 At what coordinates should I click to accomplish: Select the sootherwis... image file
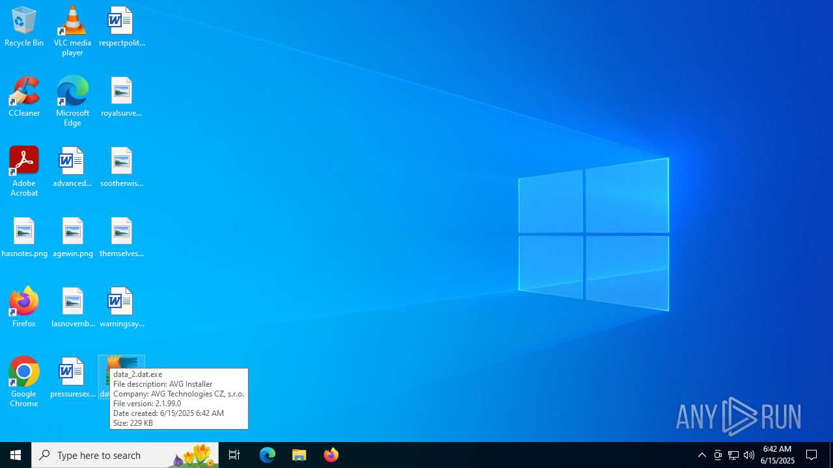click(x=122, y=168)
